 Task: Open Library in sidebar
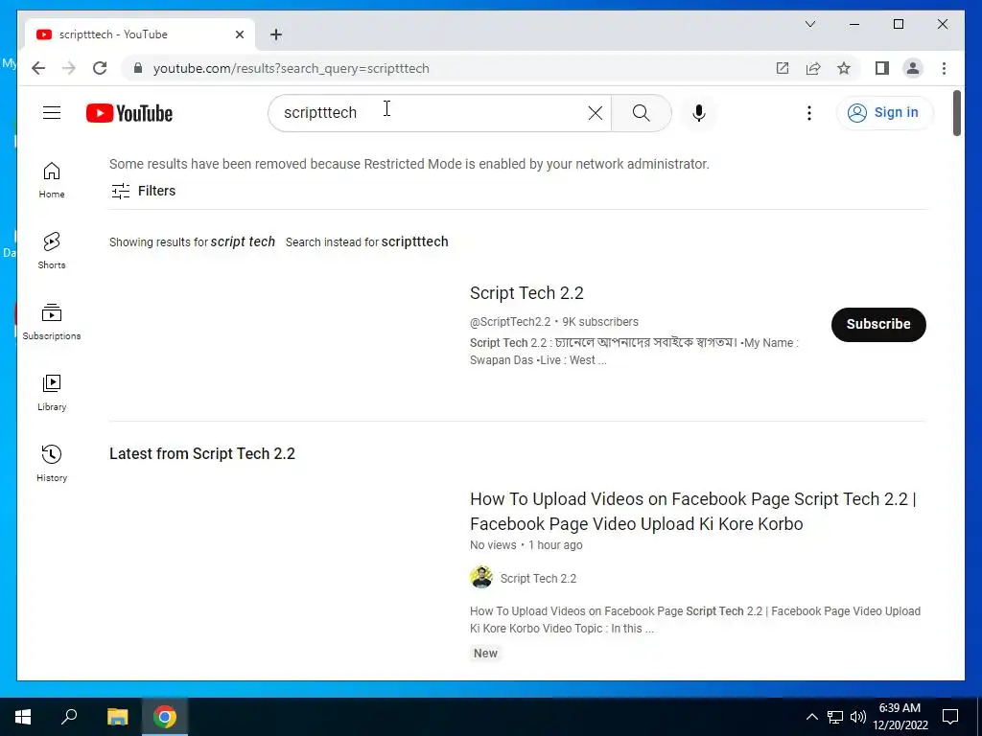pos(52,392)
